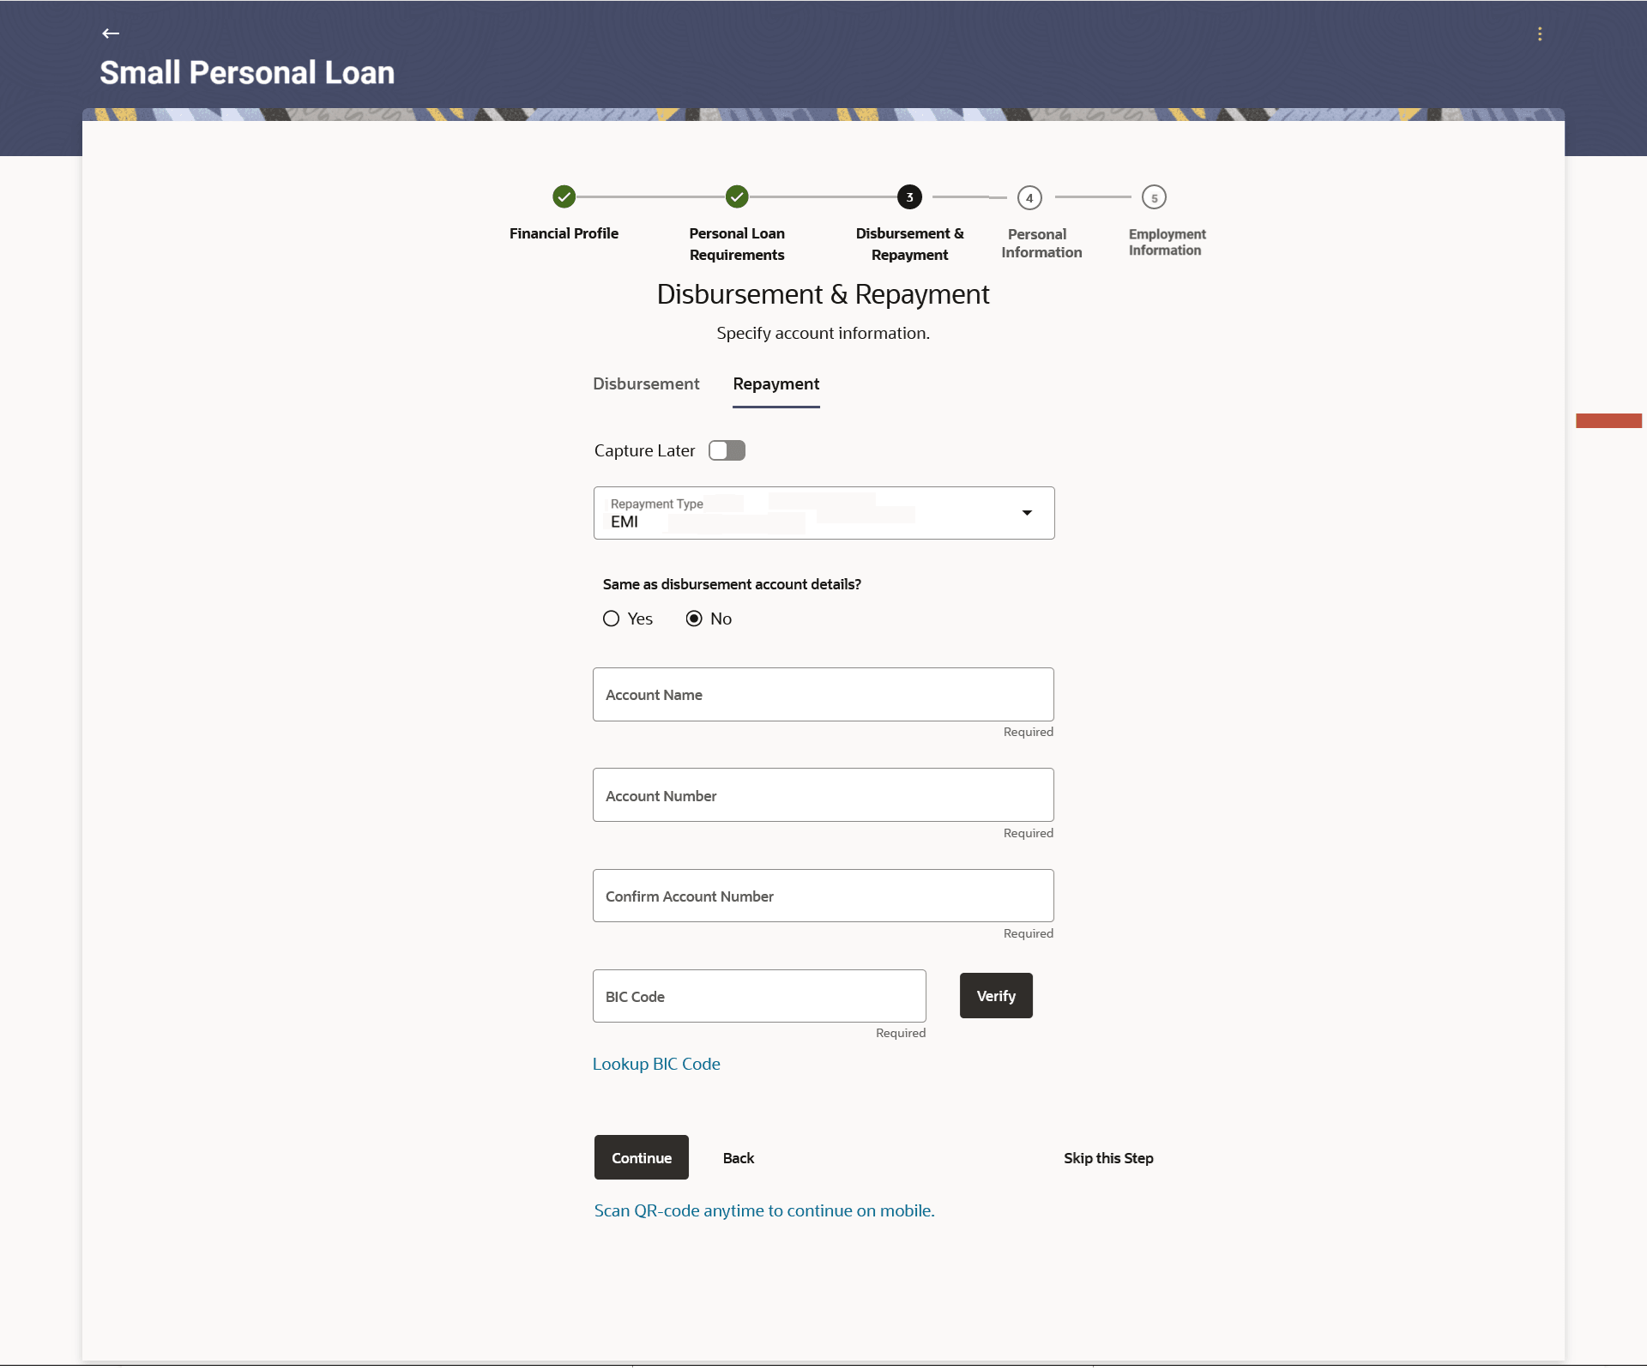Click the Personal Loan Requirements step checkmark
Viewport: 1647px width, 1370px height.
[x=737, y=197]
